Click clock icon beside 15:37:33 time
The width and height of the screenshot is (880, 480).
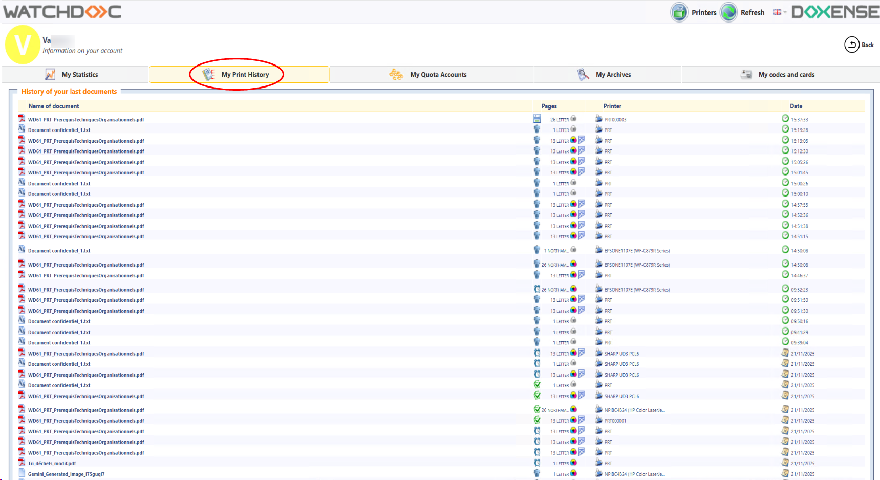tap(785, 119)
